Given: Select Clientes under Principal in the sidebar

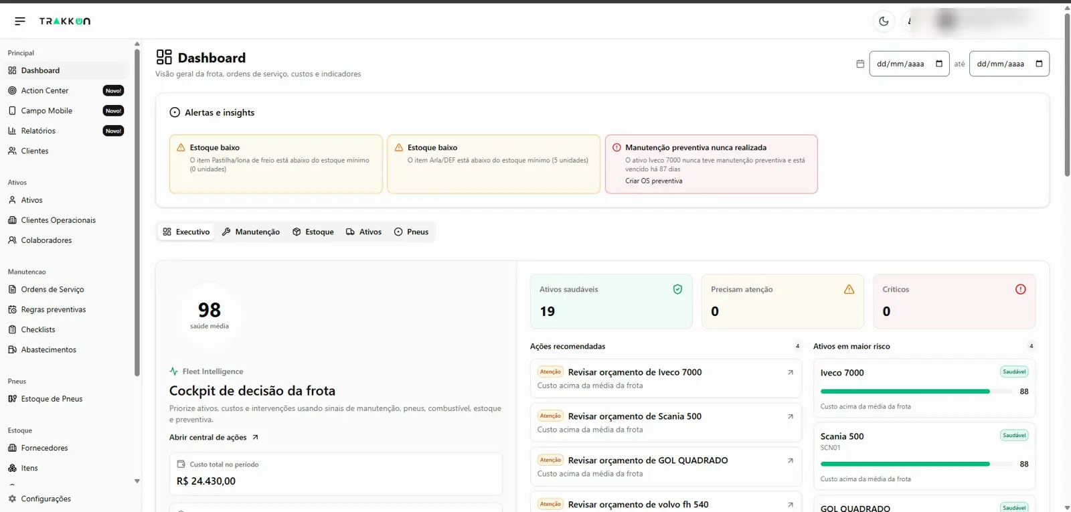Looking at the screenshot, I should pos(66,151).
